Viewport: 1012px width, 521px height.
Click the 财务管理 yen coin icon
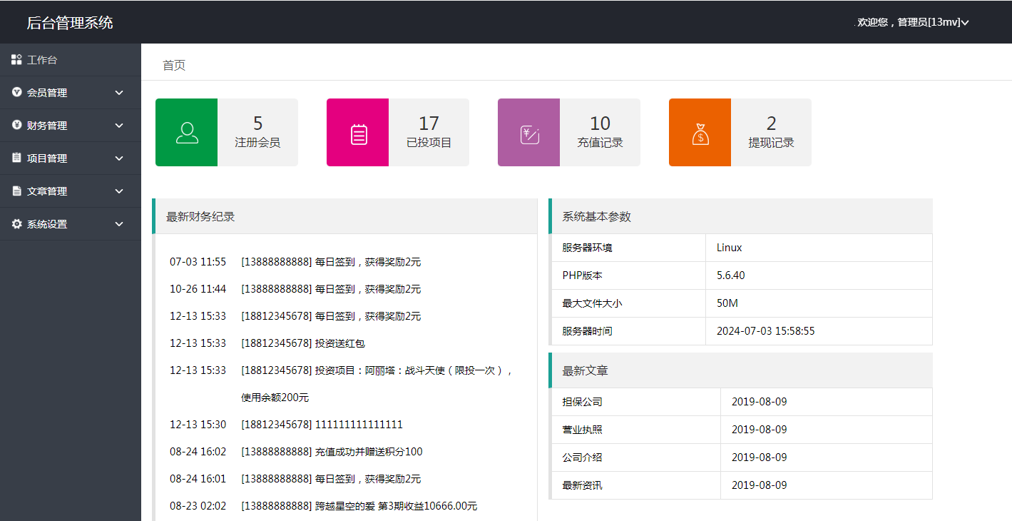pyautogui.click(x=16, y=126)
